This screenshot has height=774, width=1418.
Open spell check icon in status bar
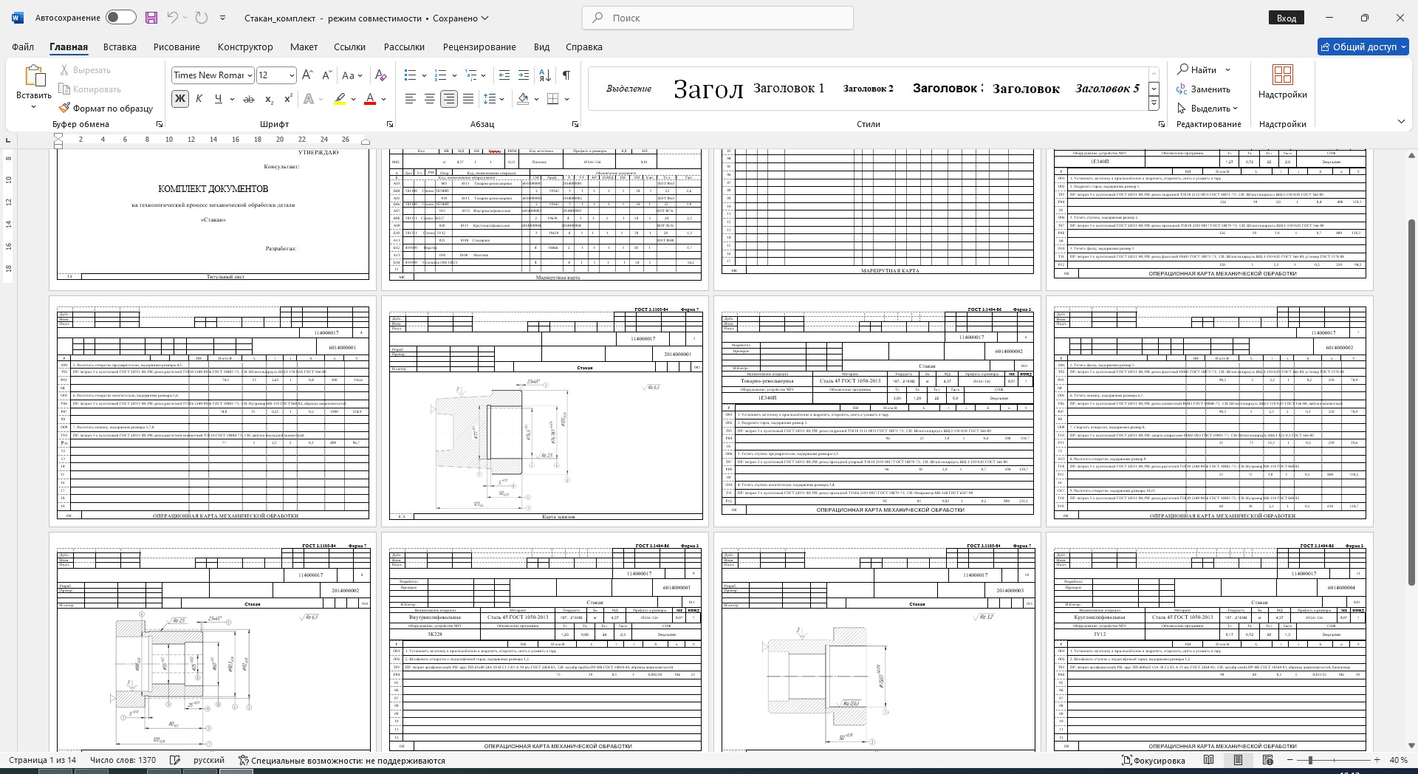pos(175,760)
